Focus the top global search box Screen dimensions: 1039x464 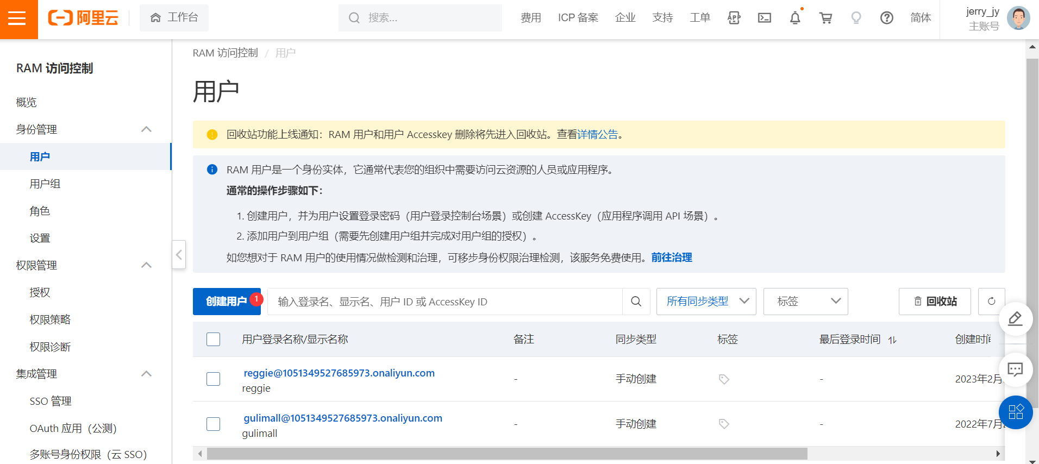[420, 18]
